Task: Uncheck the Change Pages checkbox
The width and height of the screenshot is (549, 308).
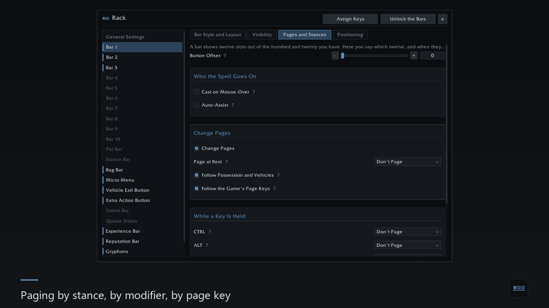Action: [196, 148]
